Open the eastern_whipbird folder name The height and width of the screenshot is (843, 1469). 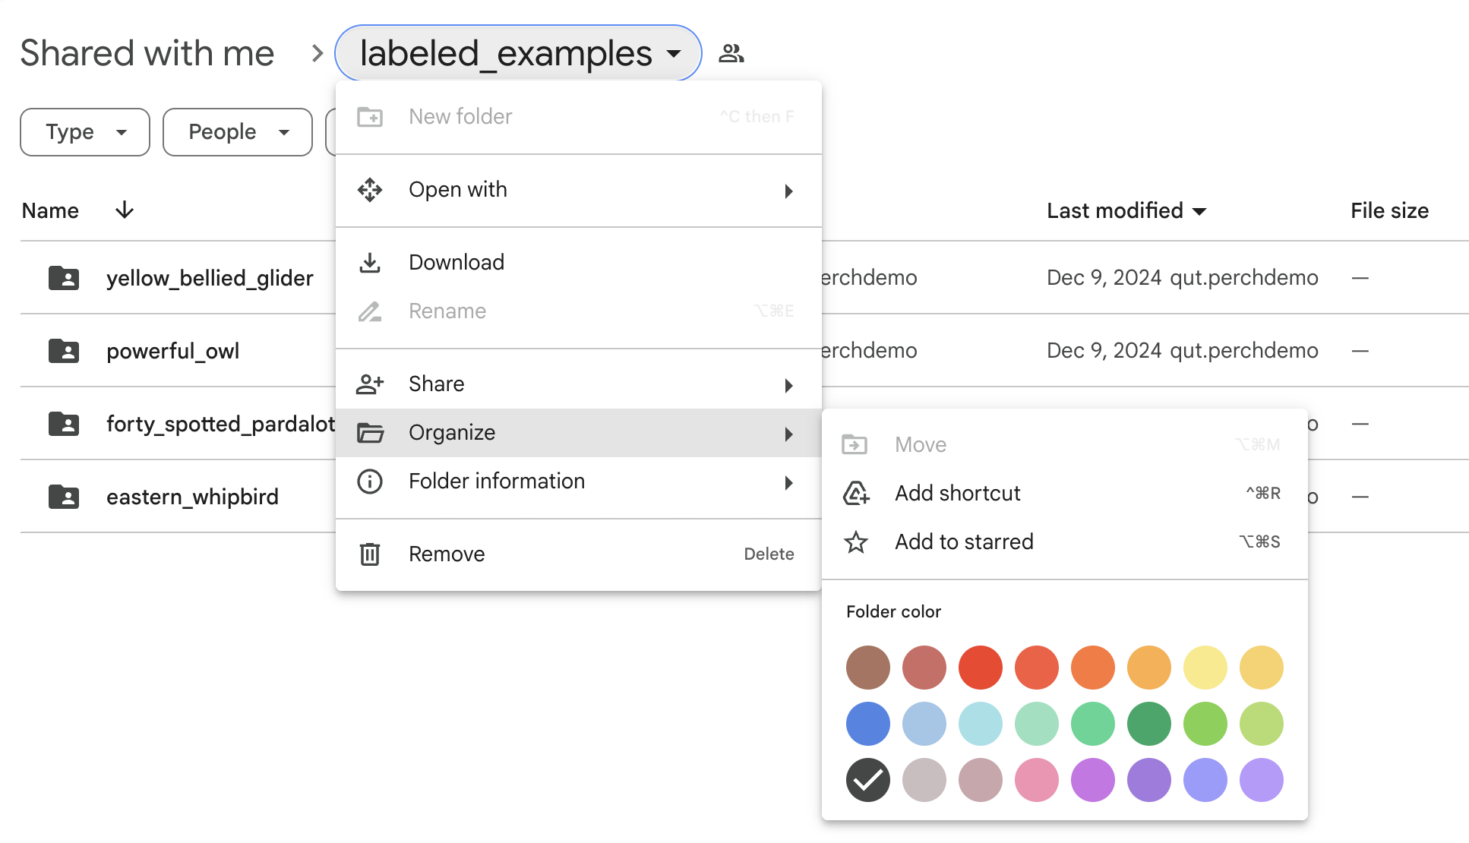click(192, 497)
